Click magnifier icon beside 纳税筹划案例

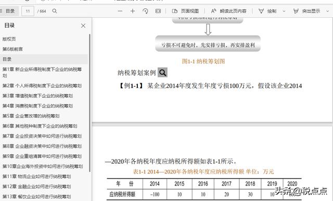pos(162,73)
